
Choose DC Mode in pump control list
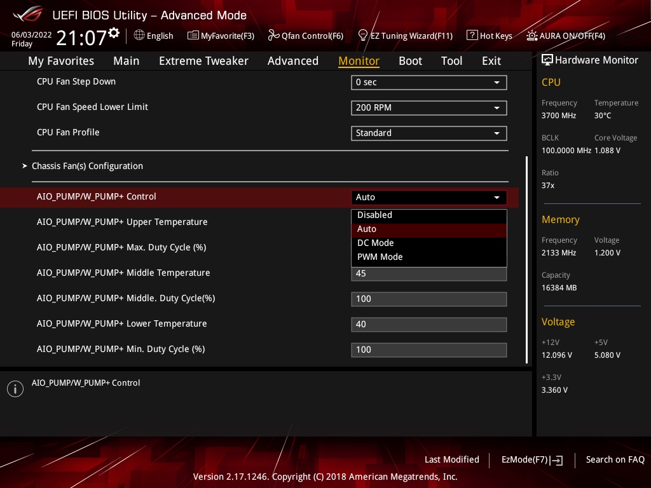click(429, 243)
